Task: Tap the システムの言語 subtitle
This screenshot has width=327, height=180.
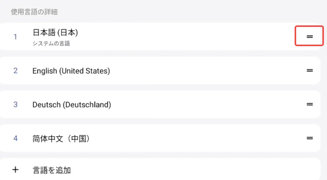Action: 51,44
